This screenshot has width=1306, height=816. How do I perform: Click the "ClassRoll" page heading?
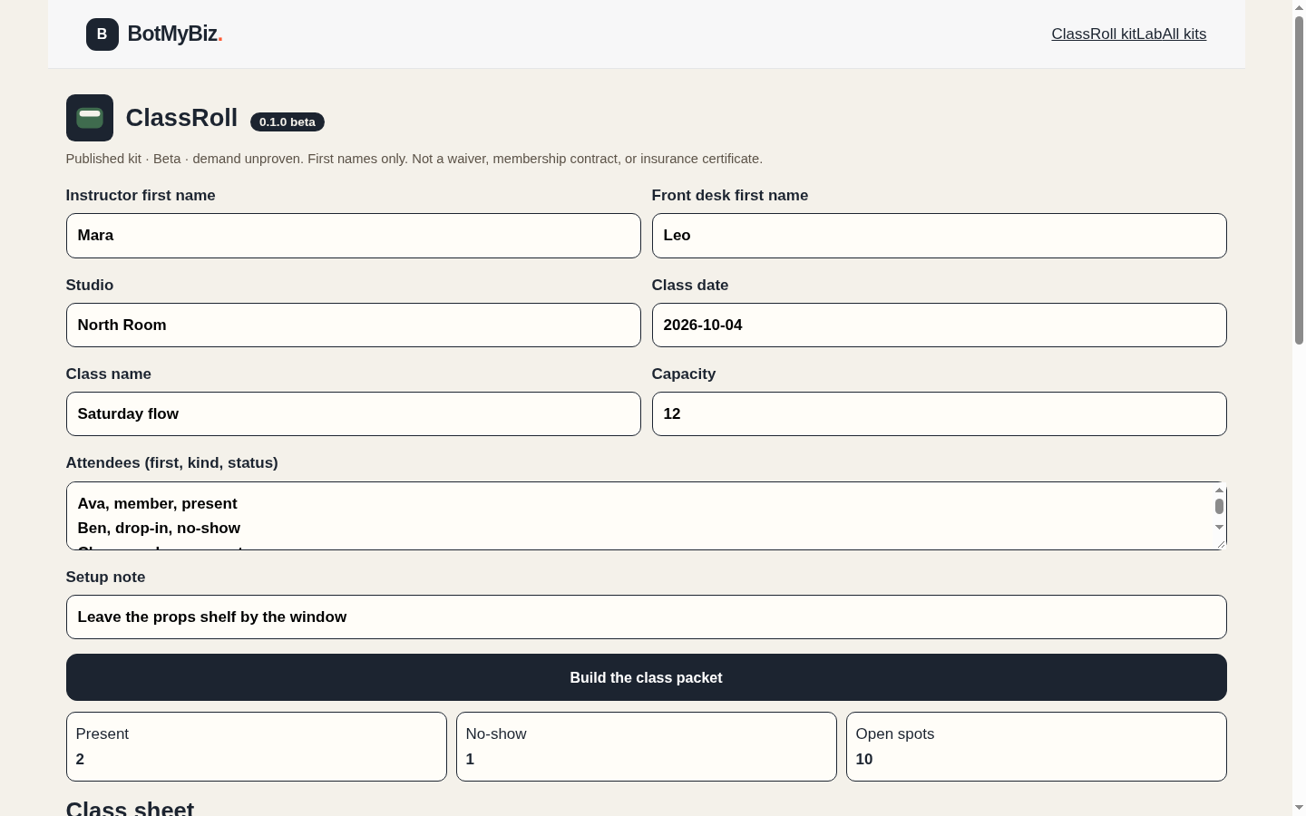click(181, 118)
